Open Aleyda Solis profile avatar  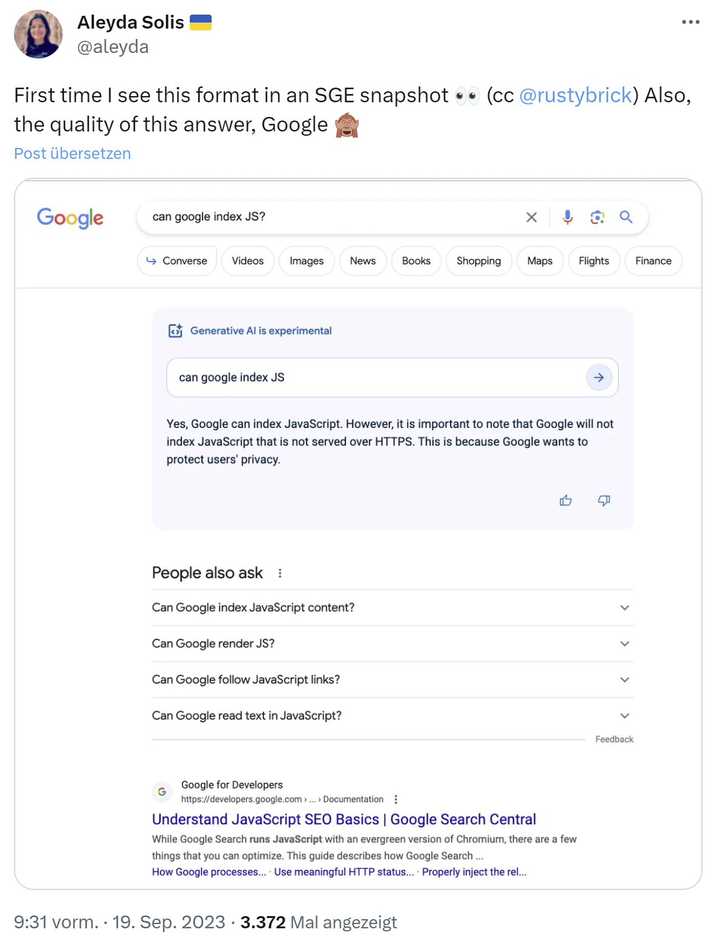pos(38,34)
